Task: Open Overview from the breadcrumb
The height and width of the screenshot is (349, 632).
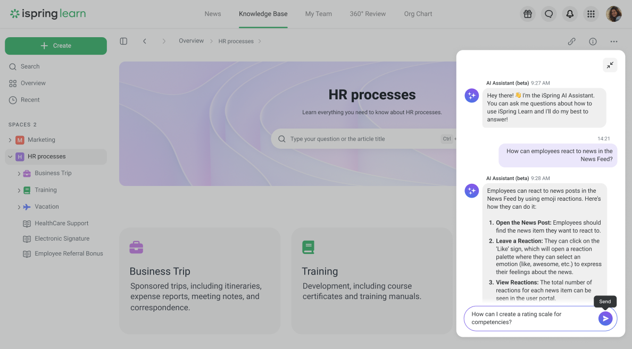Action: coord(191,41)
